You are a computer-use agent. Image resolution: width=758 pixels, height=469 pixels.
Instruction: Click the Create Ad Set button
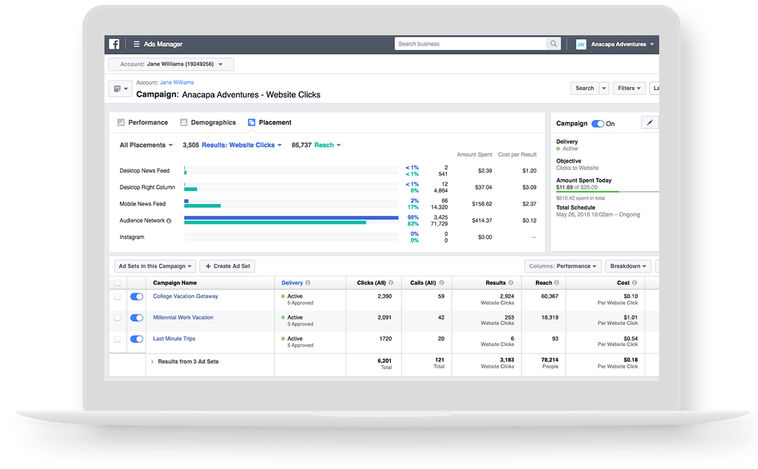[227, 267]
